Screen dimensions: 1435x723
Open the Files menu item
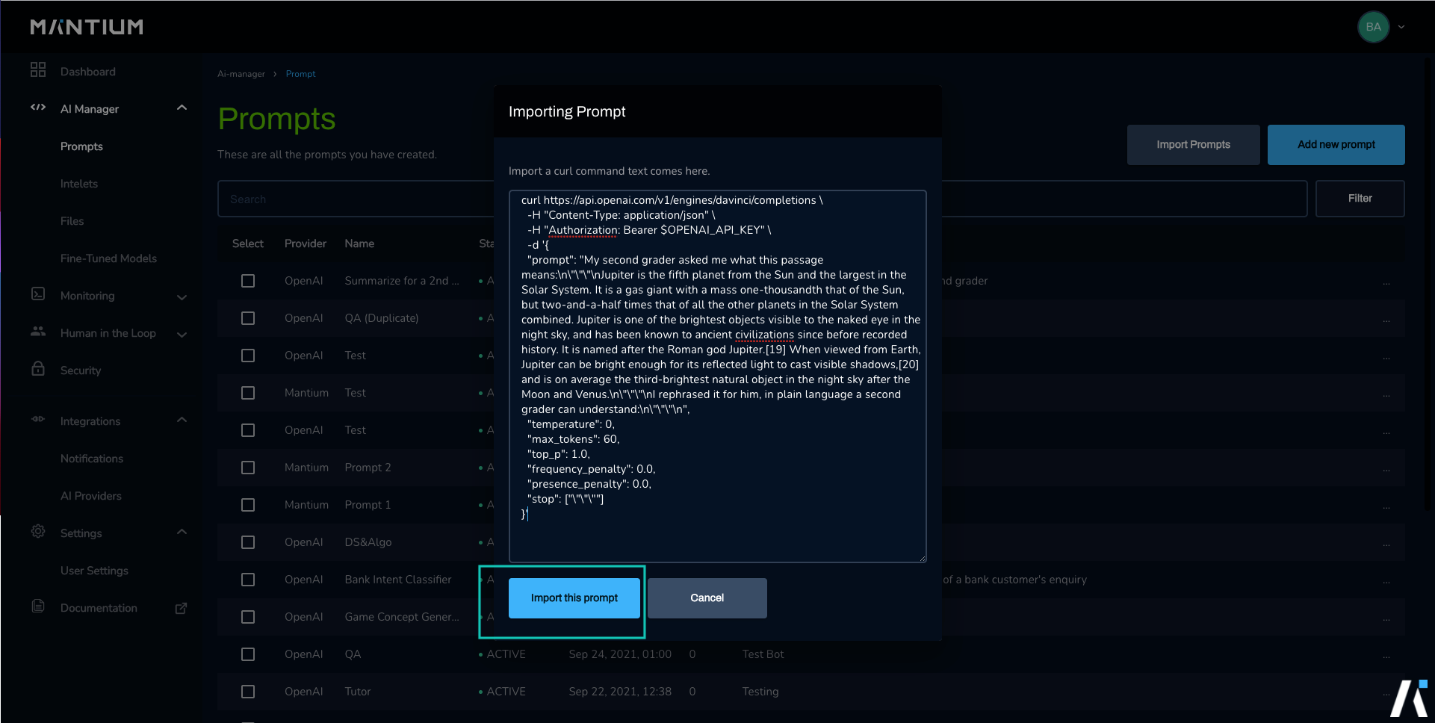pos(72,221)
